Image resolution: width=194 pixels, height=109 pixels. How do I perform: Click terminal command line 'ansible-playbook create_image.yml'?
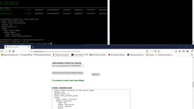pyautogui.click(x=35, y=44)
